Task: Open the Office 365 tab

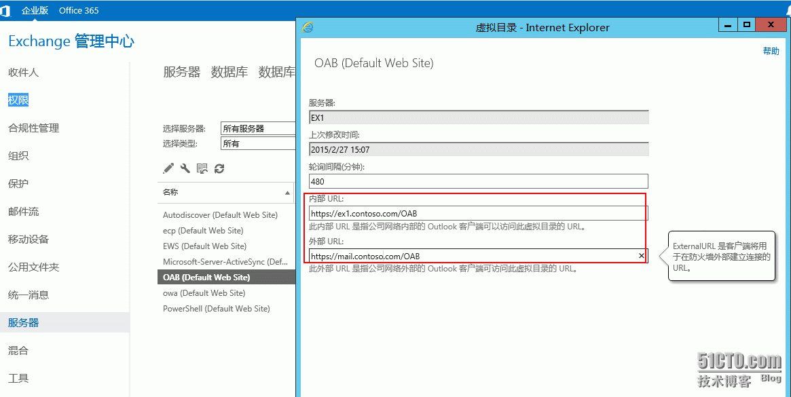Action: 79,10
